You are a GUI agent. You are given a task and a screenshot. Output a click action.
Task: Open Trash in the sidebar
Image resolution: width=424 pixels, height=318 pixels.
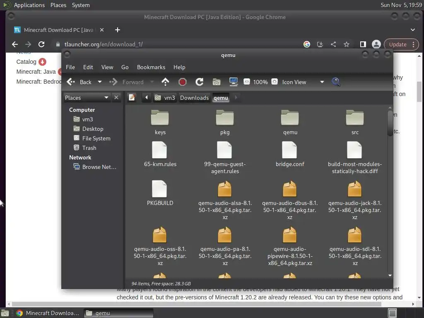coord(89,148)
